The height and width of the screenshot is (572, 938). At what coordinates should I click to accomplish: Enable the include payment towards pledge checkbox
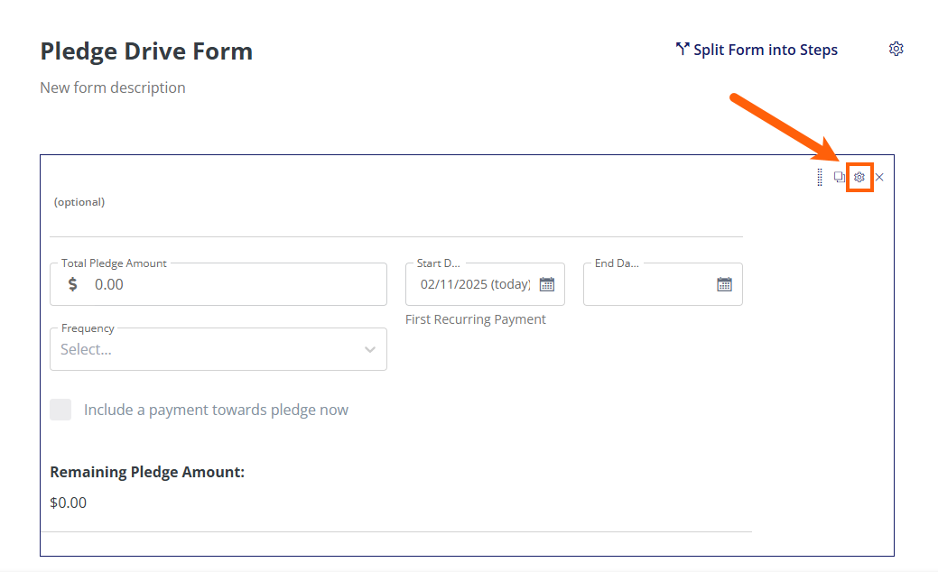click(60, 410)
